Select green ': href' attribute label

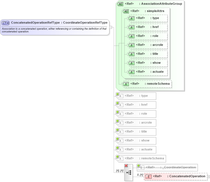click(155, 27)
